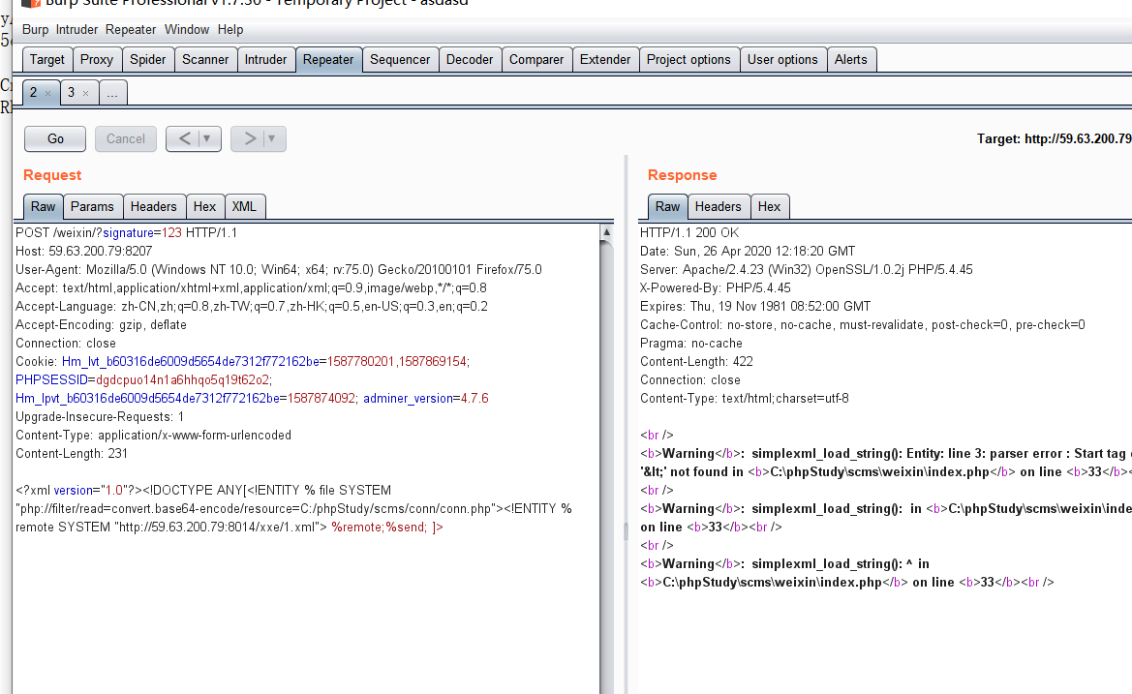Viewport: 1132px width, 694px height.
Task: Click the Content-Length: 422 response header
Action: [x=696, y=361]
